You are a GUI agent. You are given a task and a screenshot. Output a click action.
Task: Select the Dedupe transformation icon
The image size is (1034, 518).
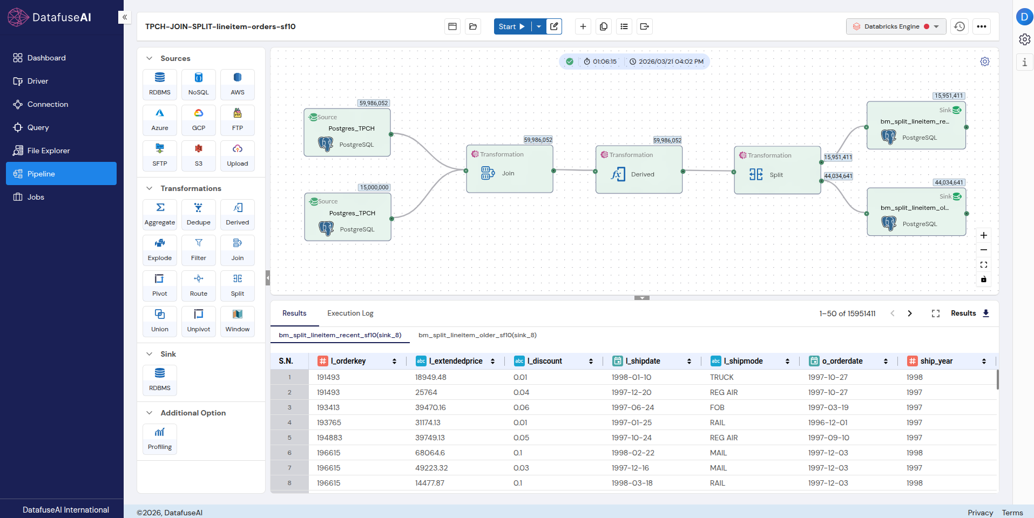[199, 214]
